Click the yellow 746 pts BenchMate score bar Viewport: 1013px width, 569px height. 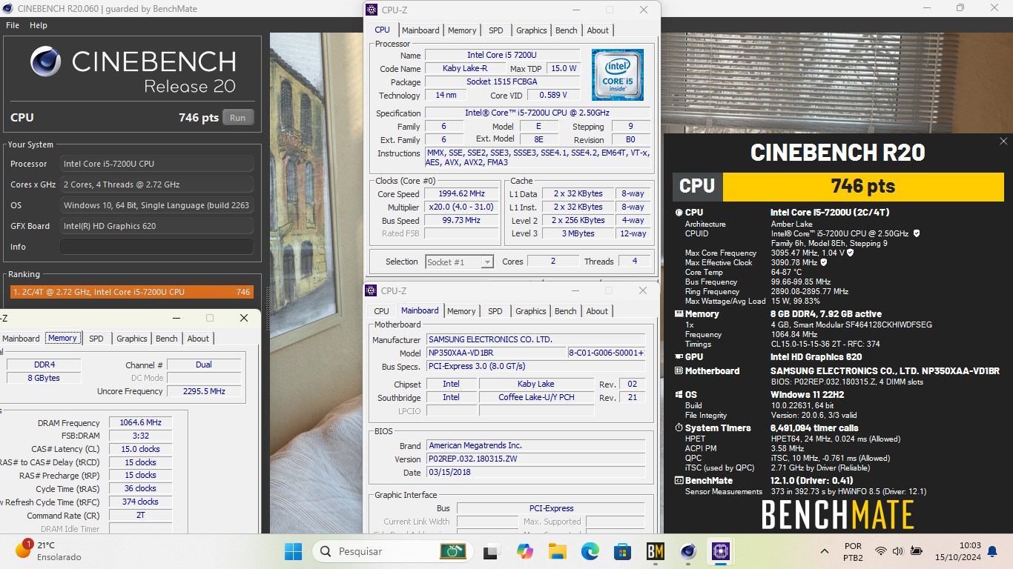click(862, 186)
